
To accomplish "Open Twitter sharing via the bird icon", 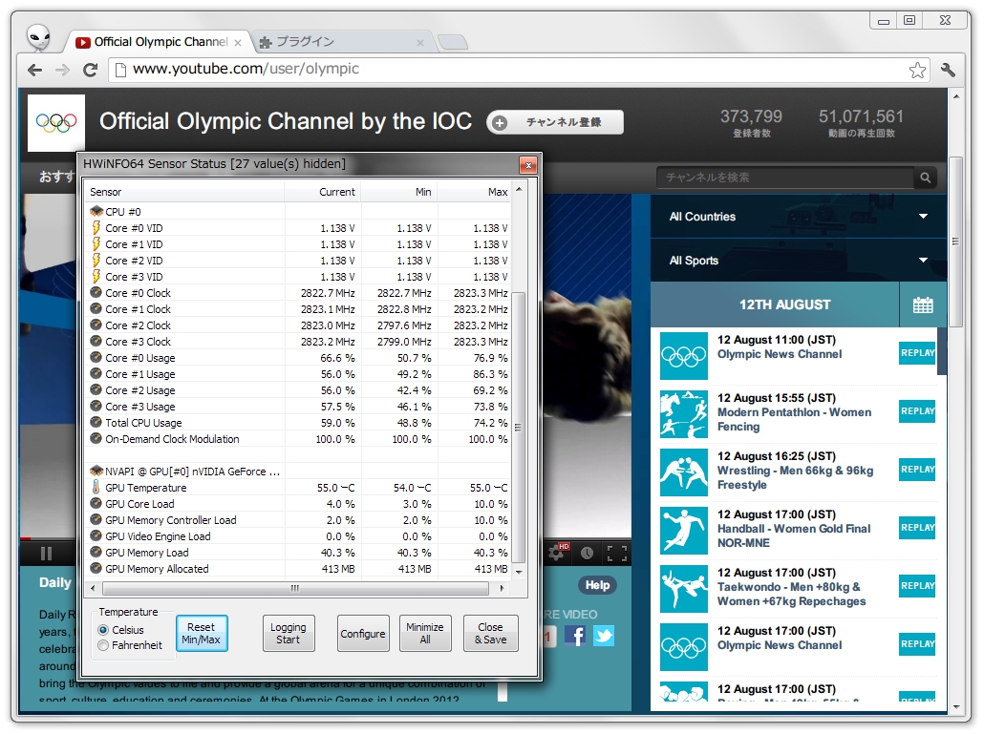I will pyautogui.click(x=604, y=636).
